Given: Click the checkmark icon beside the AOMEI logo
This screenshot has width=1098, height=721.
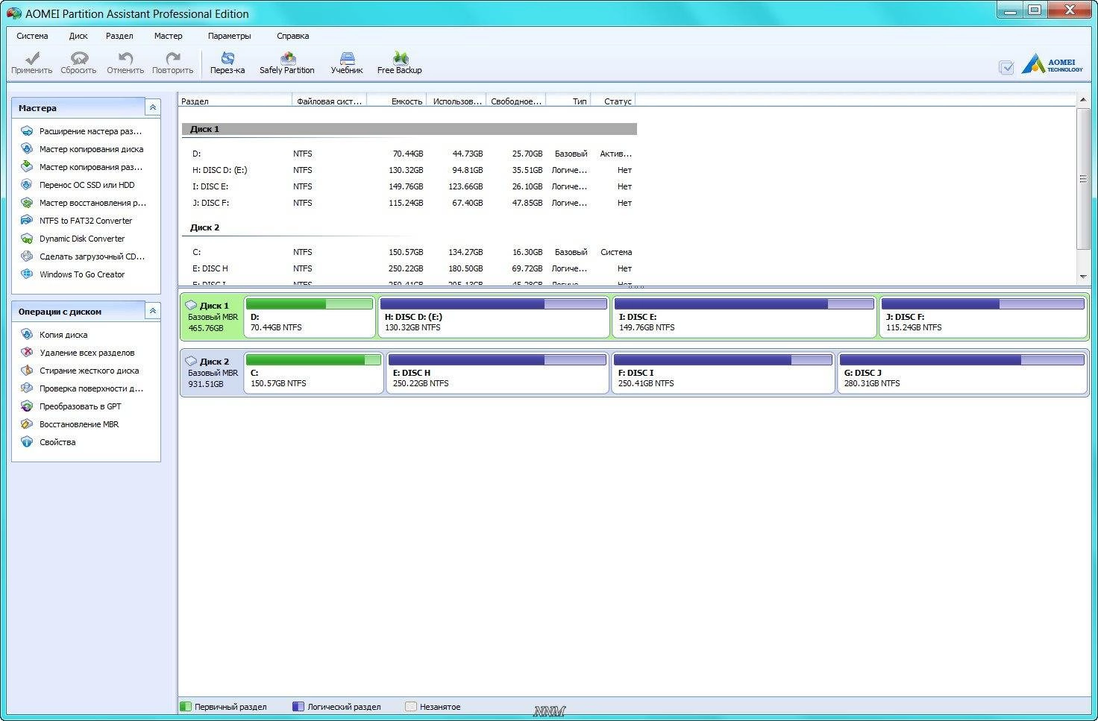Looking at the screenshot, I should click(1006, 68).
